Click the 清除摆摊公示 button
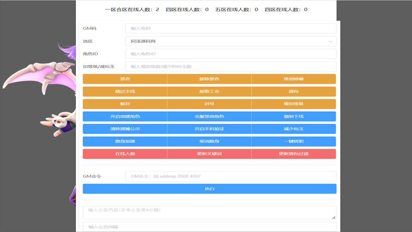This screenshot has width=412, height=232. click(125, 129)
